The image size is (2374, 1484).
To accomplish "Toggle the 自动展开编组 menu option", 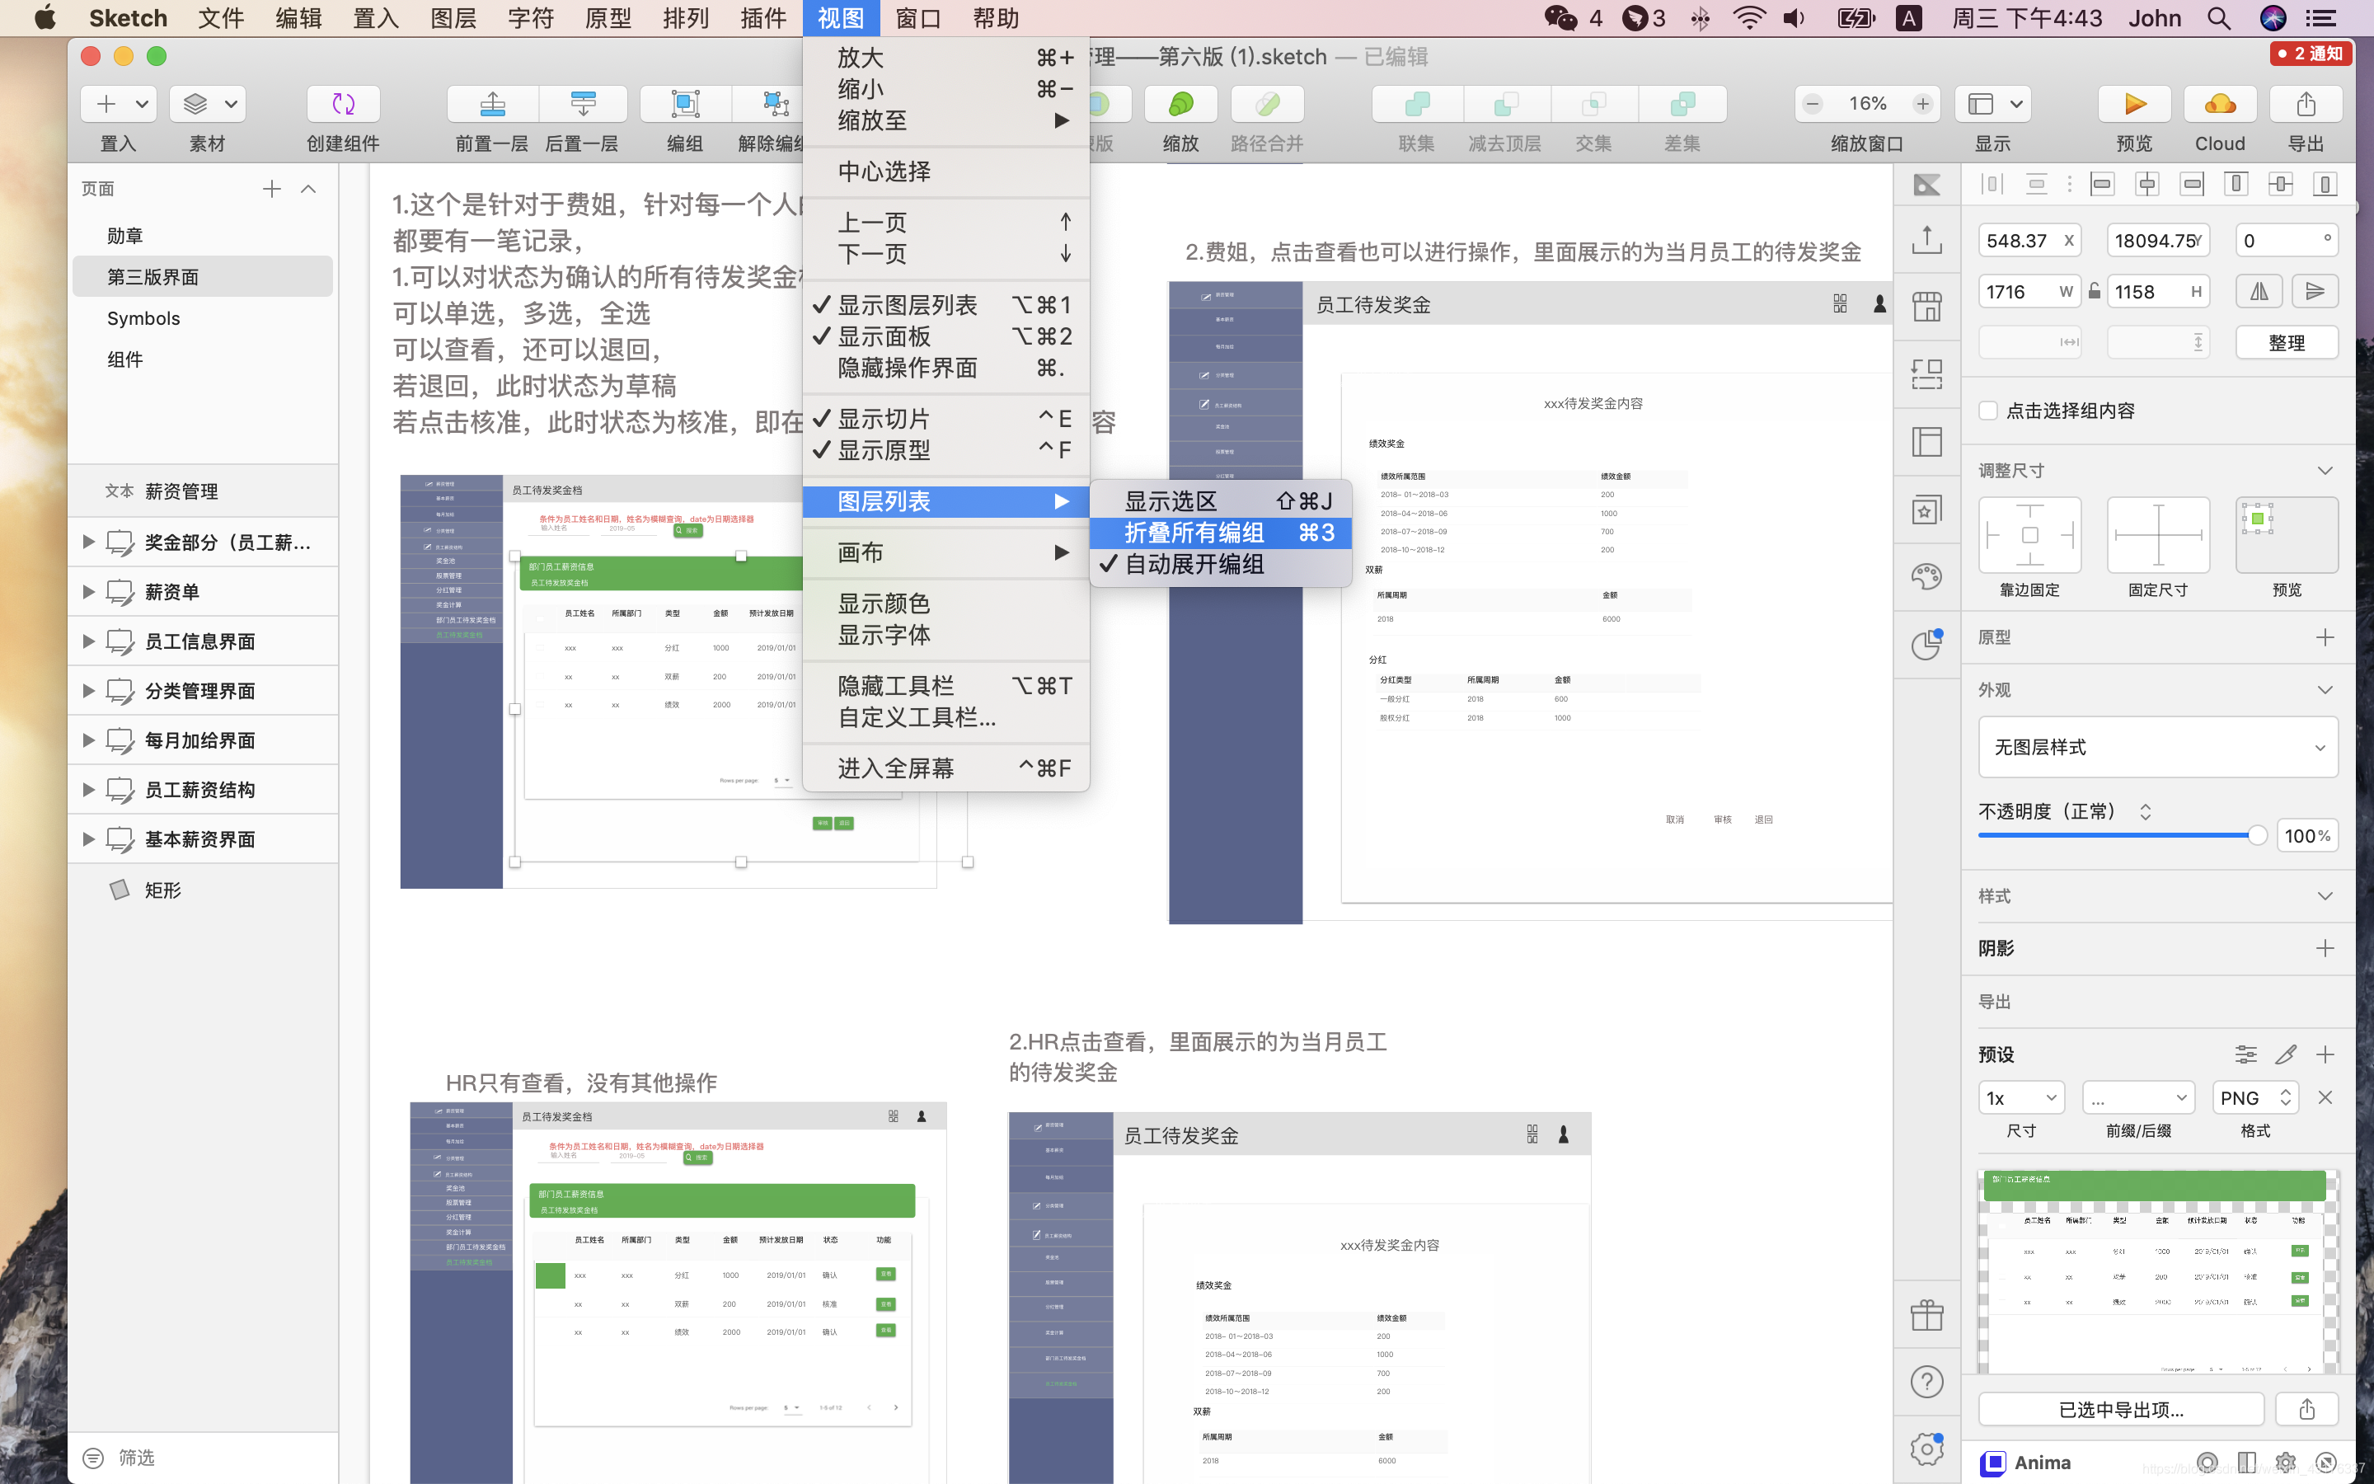I will (x=1194, y=565).
